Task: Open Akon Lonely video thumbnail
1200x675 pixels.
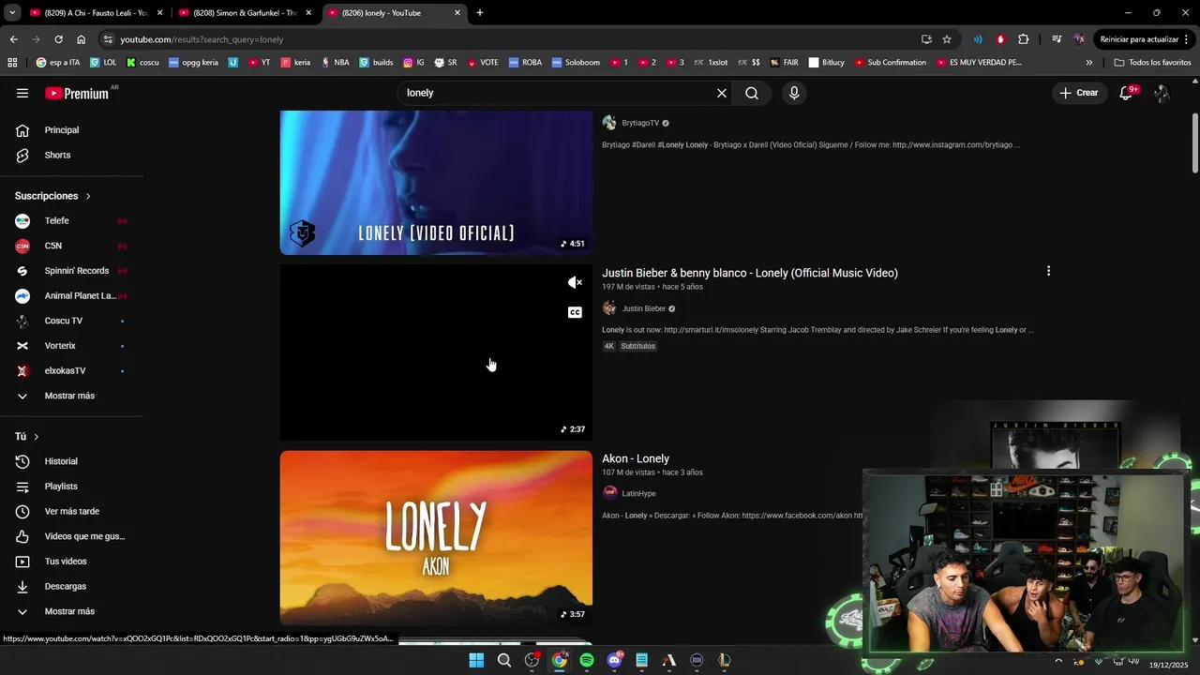Action: (x=436, y=538)
